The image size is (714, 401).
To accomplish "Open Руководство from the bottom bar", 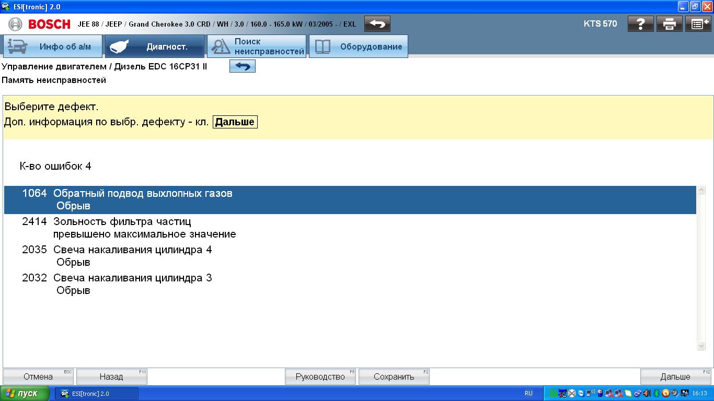I will 320,376.
